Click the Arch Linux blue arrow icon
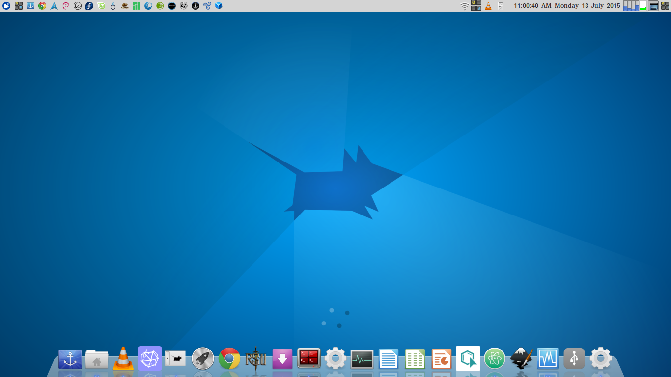The image size is (671, 377). [x=54, y=6]
